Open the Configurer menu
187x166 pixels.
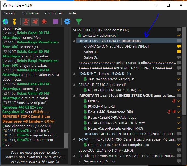[54, 13]
